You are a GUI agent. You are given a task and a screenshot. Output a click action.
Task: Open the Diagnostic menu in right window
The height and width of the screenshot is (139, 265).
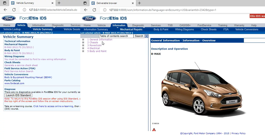click(138, 25)
